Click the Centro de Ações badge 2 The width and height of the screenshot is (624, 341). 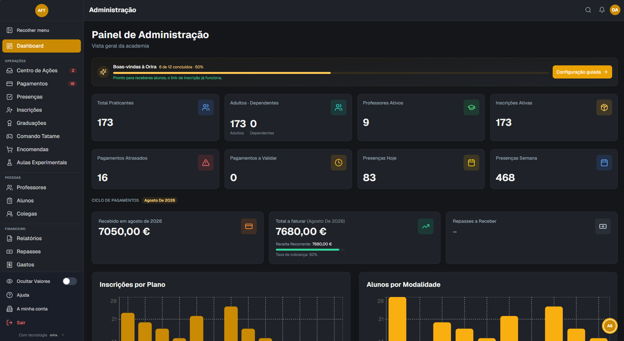click(x=73, y=71)
